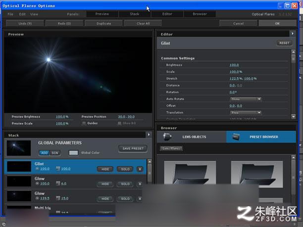Click the Undo (9) button
Viewport: 303px width, 227px height.
tap(25, 23)
